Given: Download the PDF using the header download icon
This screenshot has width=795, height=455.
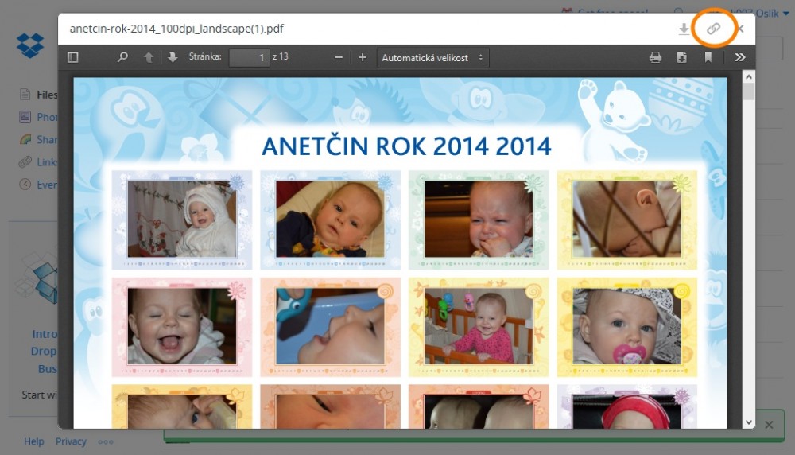Looking at the screenshot, I should point(684,29).
